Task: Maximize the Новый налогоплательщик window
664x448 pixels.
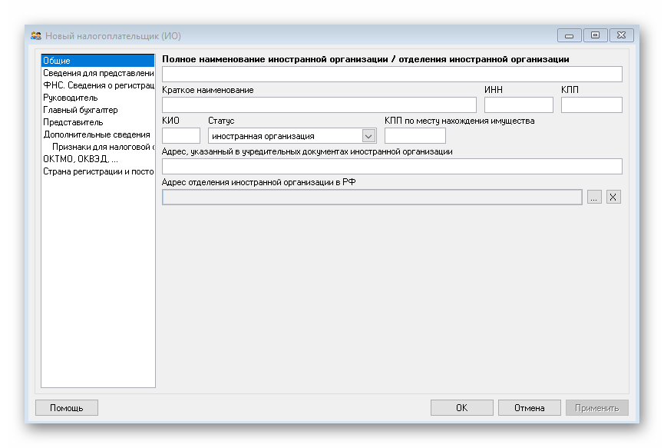Action: [x=596, y=35]
